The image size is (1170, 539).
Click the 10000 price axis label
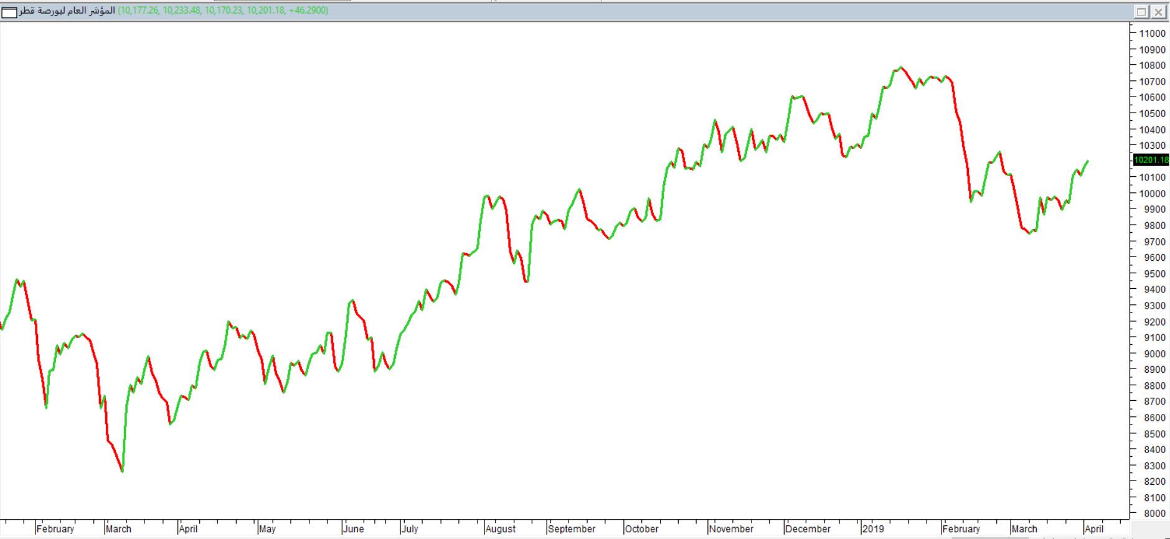(x=1152, y=193)
